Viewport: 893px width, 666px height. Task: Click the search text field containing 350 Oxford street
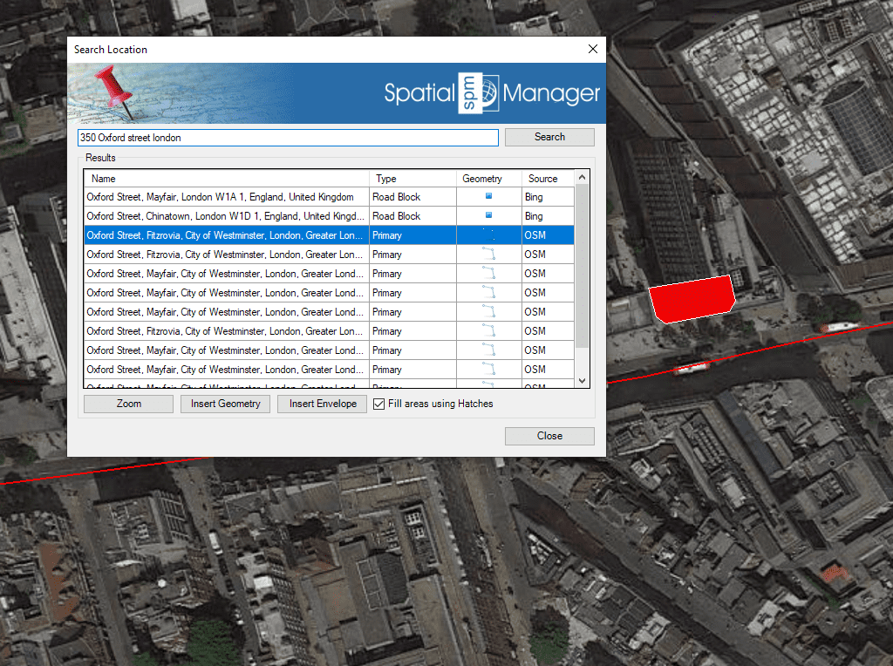point(288,138)
